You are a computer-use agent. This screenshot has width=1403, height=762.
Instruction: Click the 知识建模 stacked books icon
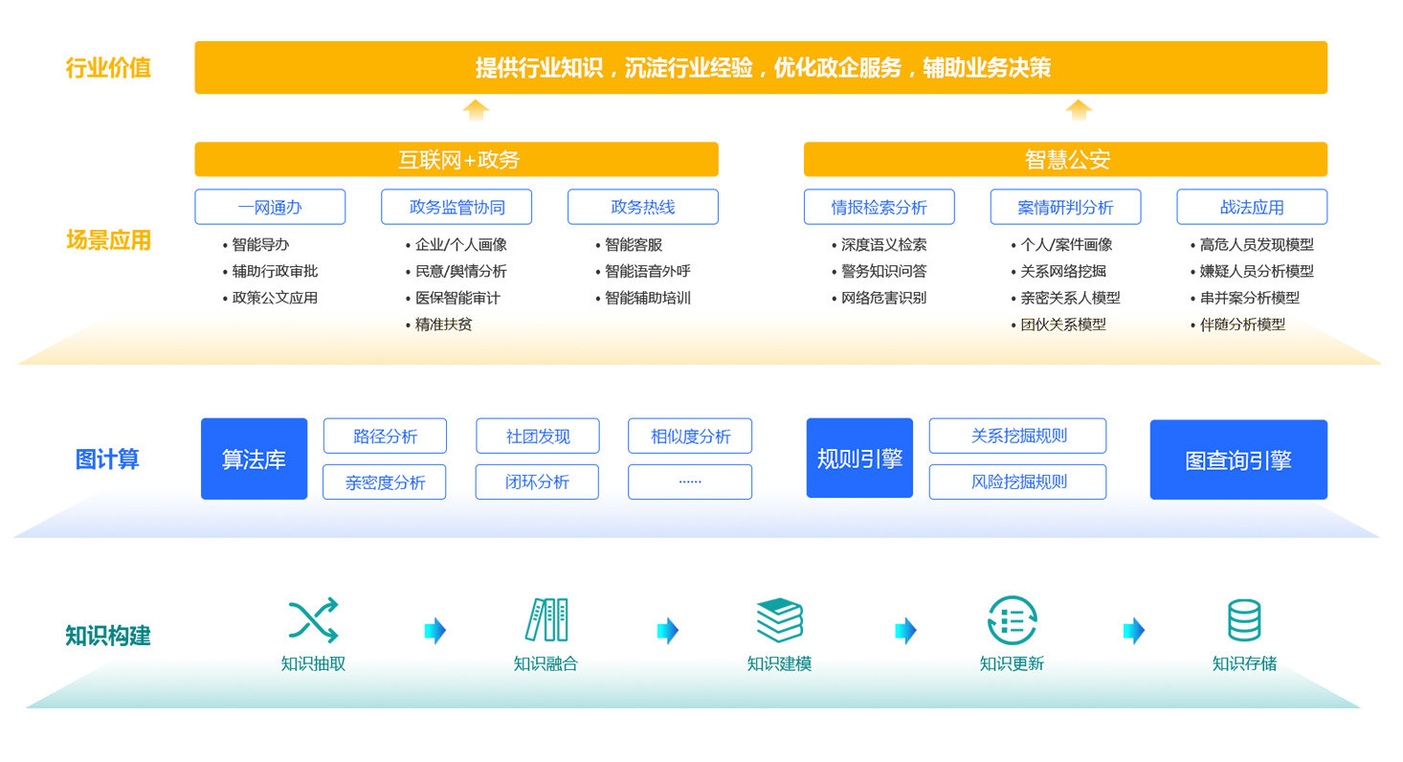[779, 620]
